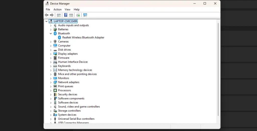
Task: Click the Realtek Bluetooth Adapter icon
Action: click(59, 37)
